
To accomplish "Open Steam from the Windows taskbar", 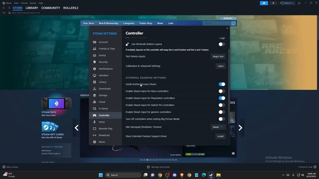I will (211, 175).
